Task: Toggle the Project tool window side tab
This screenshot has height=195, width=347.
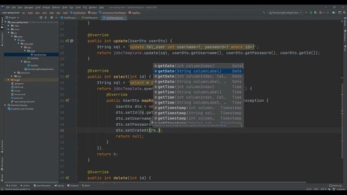Action: [2, 23]
